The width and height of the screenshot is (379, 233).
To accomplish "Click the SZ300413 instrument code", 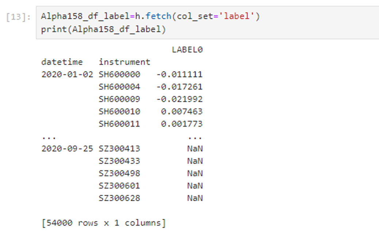I will pyautogui.click(x=119, y=149).
